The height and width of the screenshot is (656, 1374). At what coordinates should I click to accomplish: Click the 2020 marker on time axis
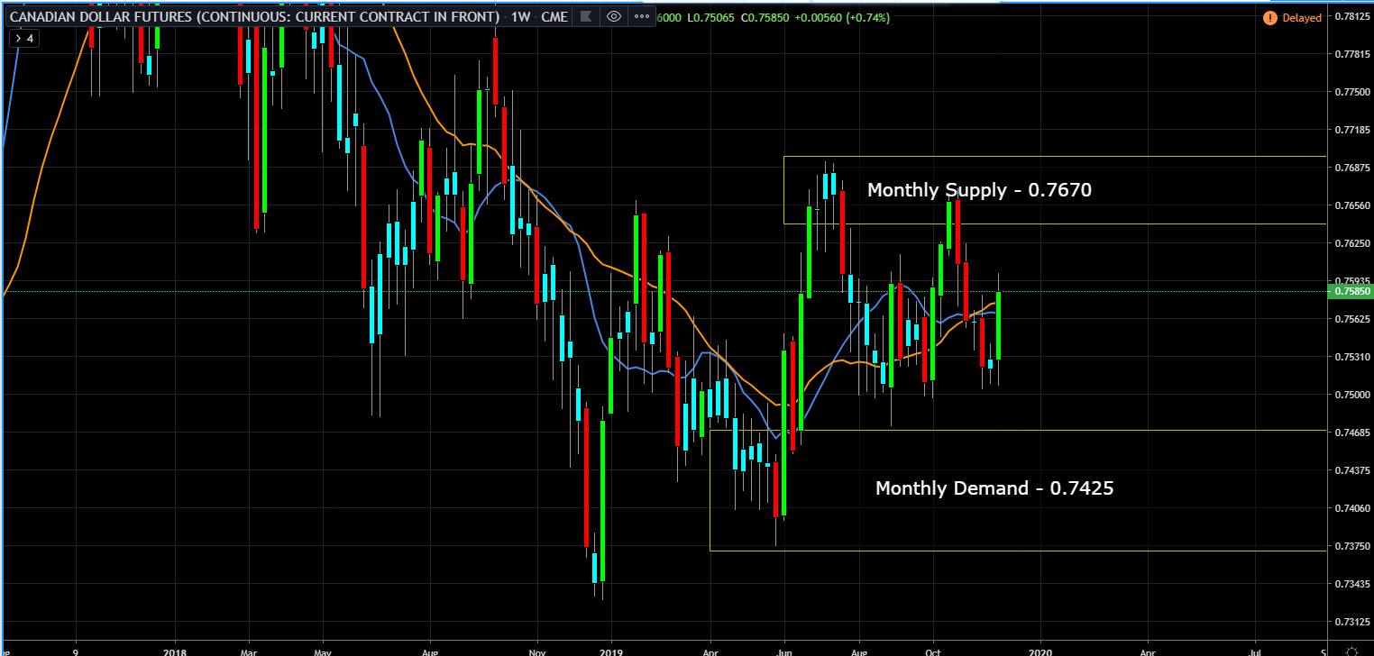click(1040, 648)
